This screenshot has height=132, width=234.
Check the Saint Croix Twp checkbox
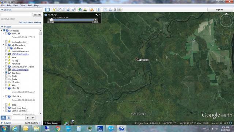tap(6, 107)
